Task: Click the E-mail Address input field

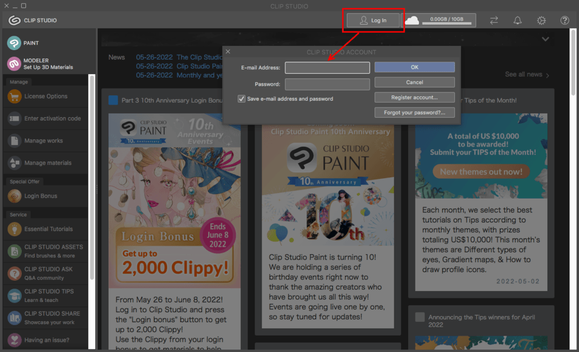Action: pos(327,67)
